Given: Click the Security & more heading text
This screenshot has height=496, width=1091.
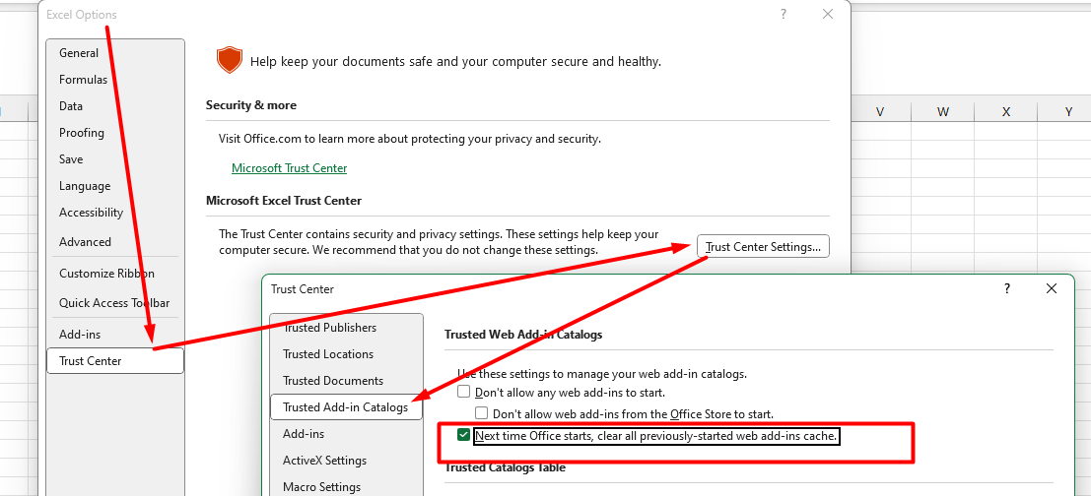Looking at the screenshot, I should click(x=251, y=105).
